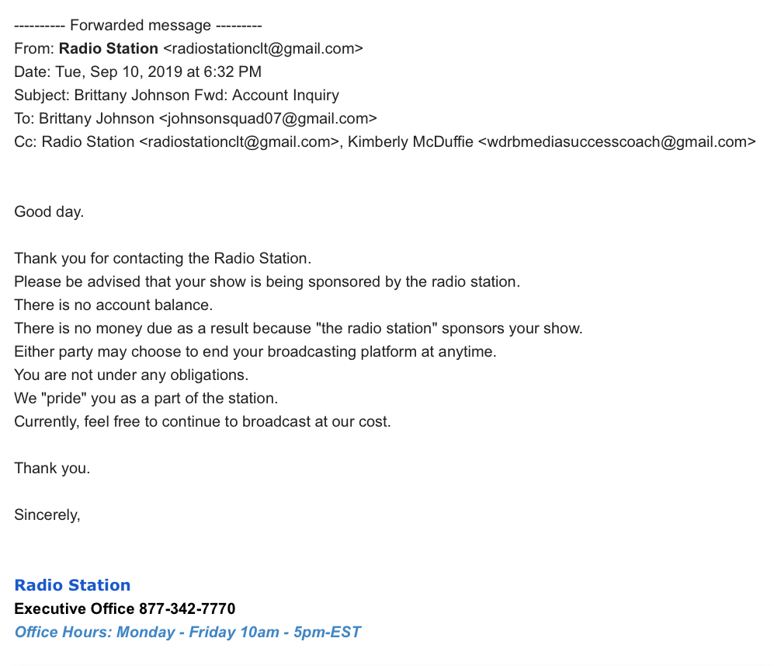This screenshot has width=774, height=666.
Task: Click the Good day greeting
Action: point(49,212)
